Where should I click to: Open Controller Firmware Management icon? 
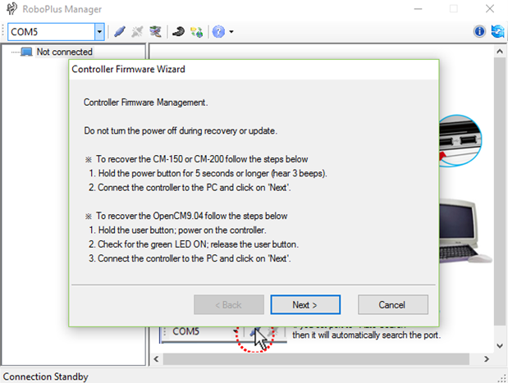[178, 32]
